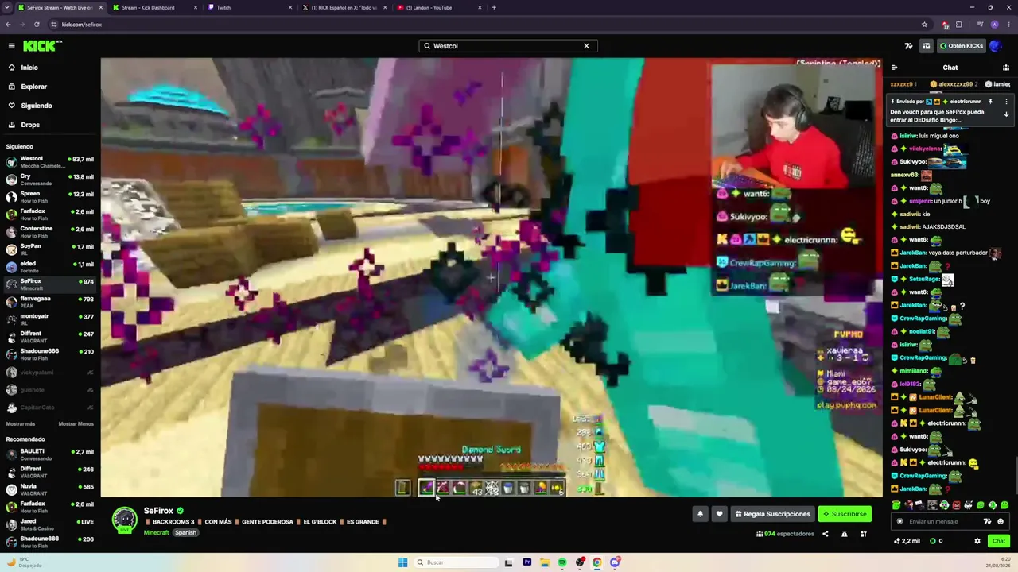The height and width of the screenshot is (572, 1018).
Task: Toggle stream notifications bell
Action: click(x=700, y=514)
